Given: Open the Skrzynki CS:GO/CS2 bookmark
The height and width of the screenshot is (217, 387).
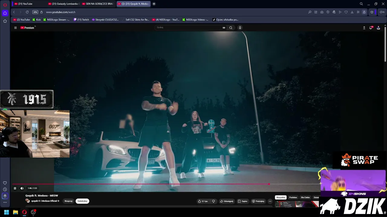Looking at the screenshot, I should coord(105,20).
